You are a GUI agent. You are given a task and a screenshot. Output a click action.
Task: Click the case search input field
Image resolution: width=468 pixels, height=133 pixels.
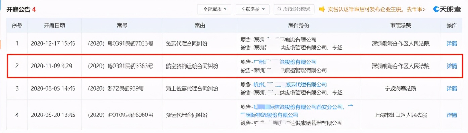tap(294, 9)
